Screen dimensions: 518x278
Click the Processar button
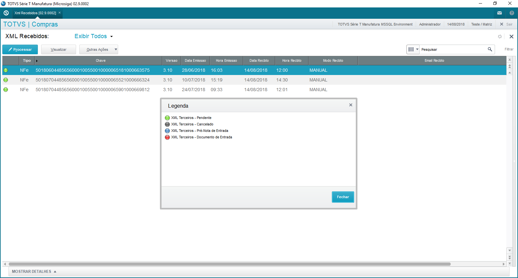click(20, 49)
